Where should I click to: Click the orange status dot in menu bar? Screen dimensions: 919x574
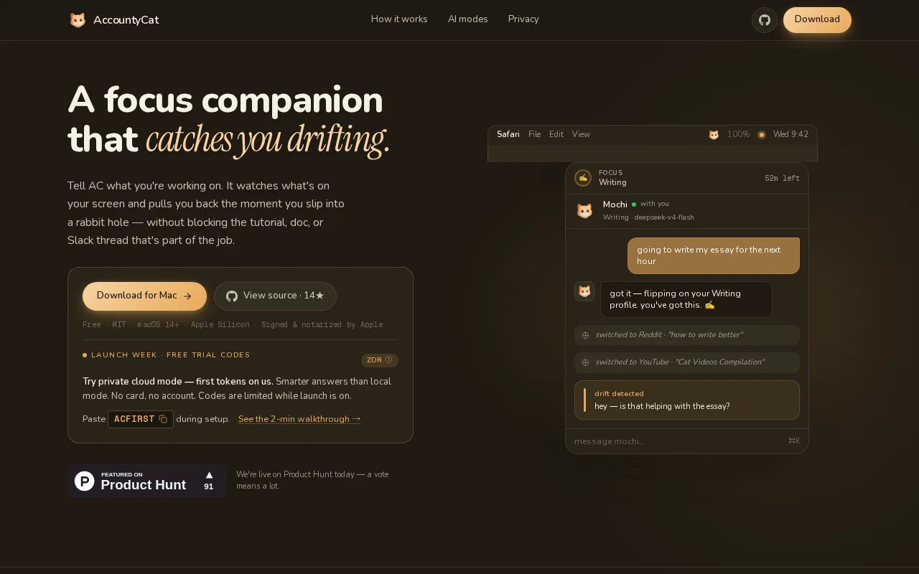coord(762,135)
